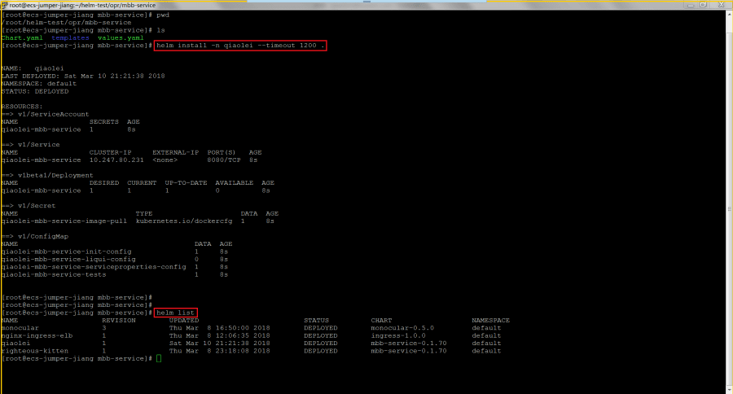Click the '==> v1/Service' heading
The height and width of the screenshot is (394, 733).
[x=31, y=144]
